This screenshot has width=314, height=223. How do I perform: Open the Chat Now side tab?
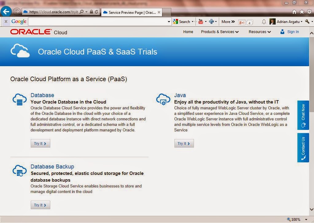303,115
